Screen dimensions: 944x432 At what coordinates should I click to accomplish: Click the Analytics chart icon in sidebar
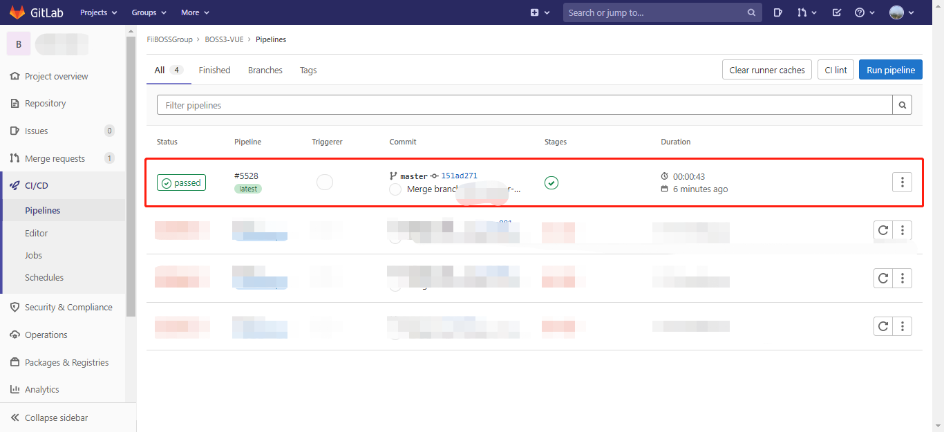click(15, 389)
